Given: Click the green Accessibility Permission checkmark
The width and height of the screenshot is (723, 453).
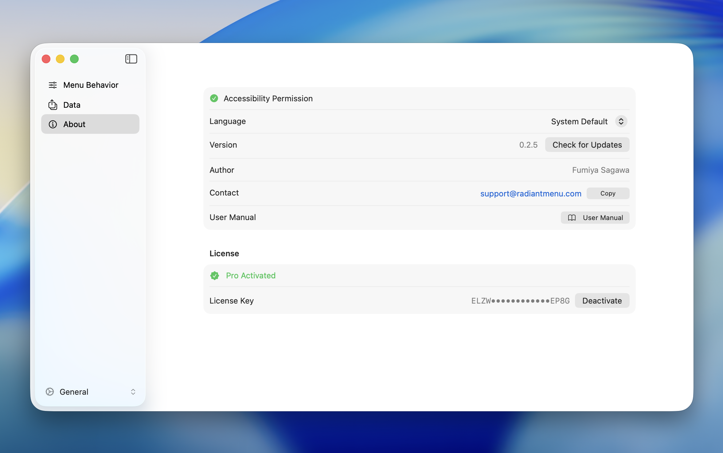Looking at the screenshot, I should pos(214,98).
